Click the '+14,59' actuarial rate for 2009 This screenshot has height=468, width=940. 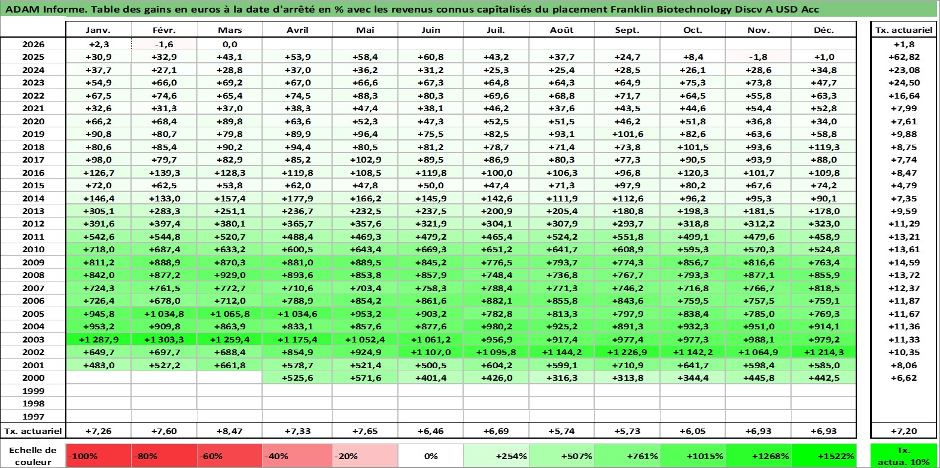(904, 262)
